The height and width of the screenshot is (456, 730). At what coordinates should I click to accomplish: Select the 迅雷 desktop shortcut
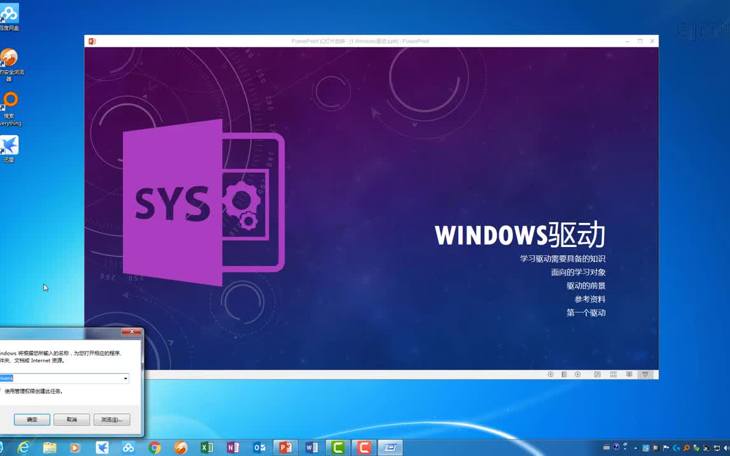click(10, 148)
